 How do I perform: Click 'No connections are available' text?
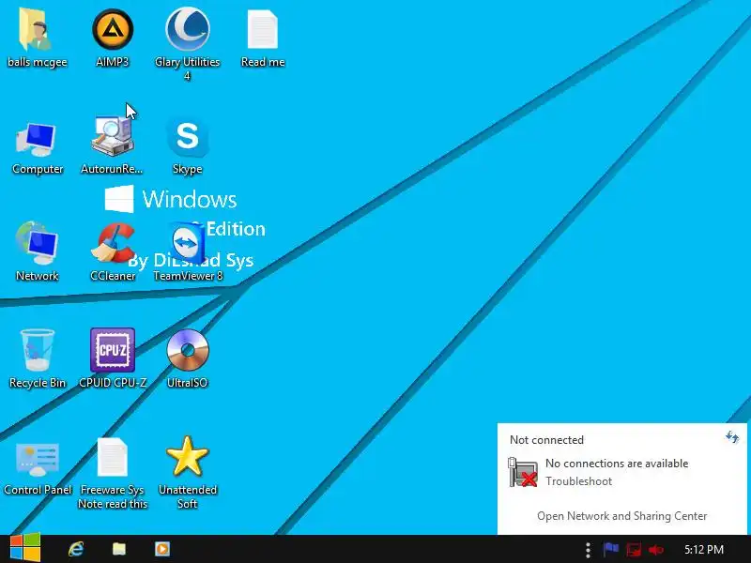[617, 464]
